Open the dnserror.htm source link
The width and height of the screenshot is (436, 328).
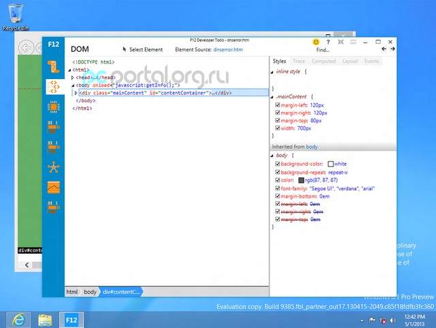point(228,50)
